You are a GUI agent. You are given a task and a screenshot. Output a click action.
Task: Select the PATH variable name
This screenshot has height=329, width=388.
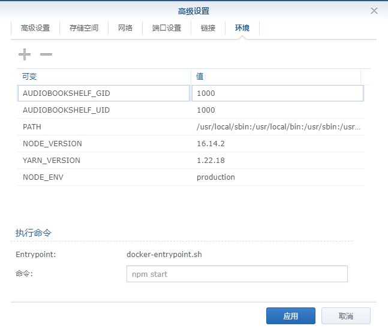pos(32,127)
